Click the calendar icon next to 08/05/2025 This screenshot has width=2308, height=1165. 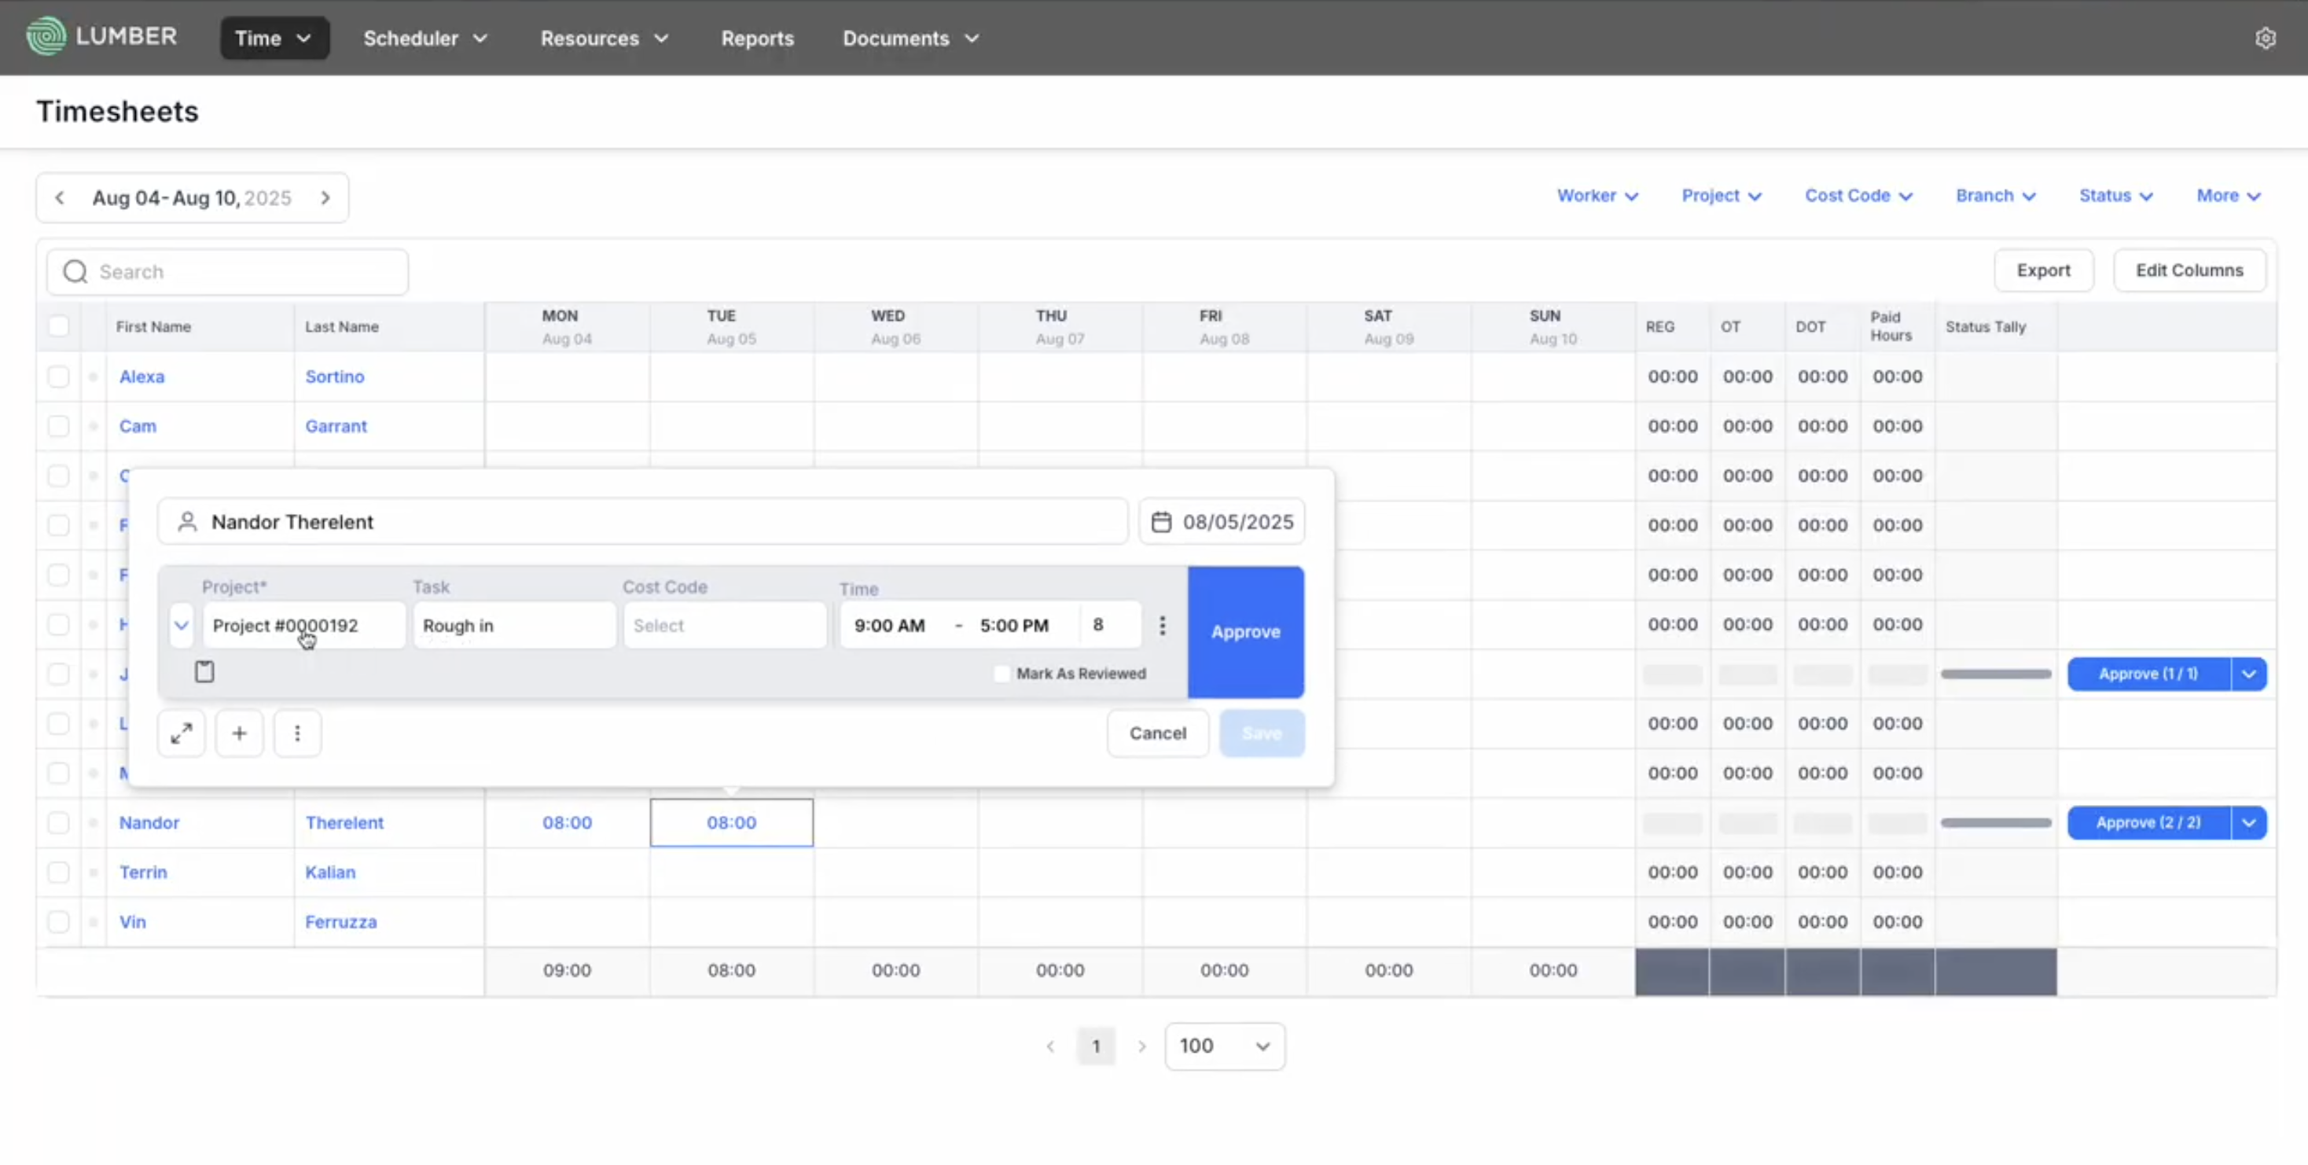click(x=1161, y=523)
